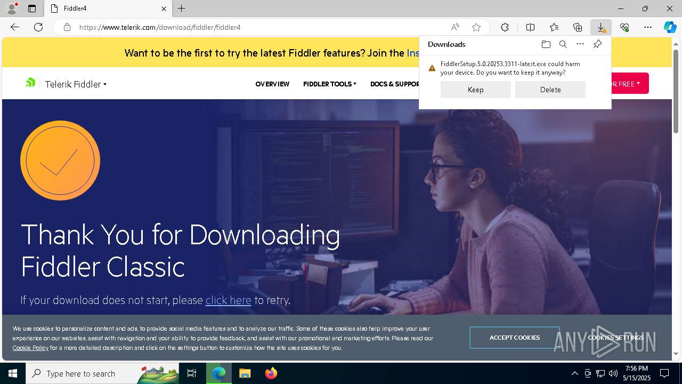Open the browser profile icon

(12, 9)
